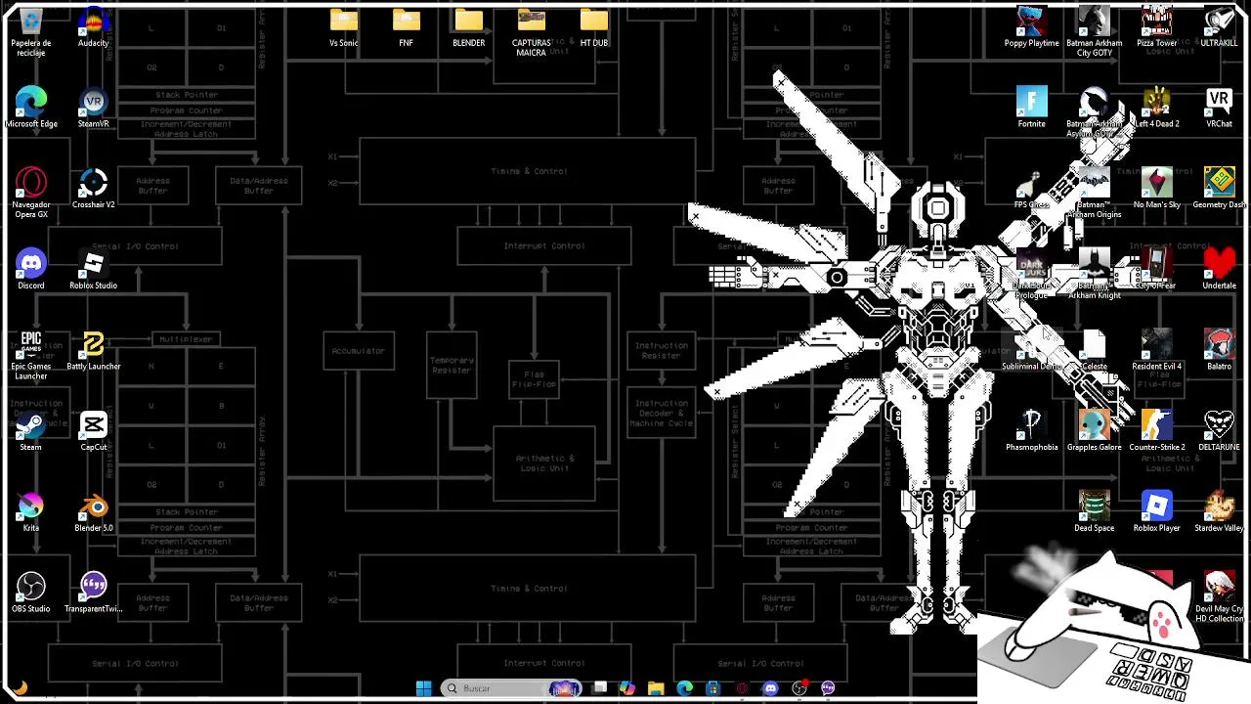This screenshot has width=1251, height=704.
Task: Open the CAPTURAS MAICRA folder
Action: coord(532,31)
